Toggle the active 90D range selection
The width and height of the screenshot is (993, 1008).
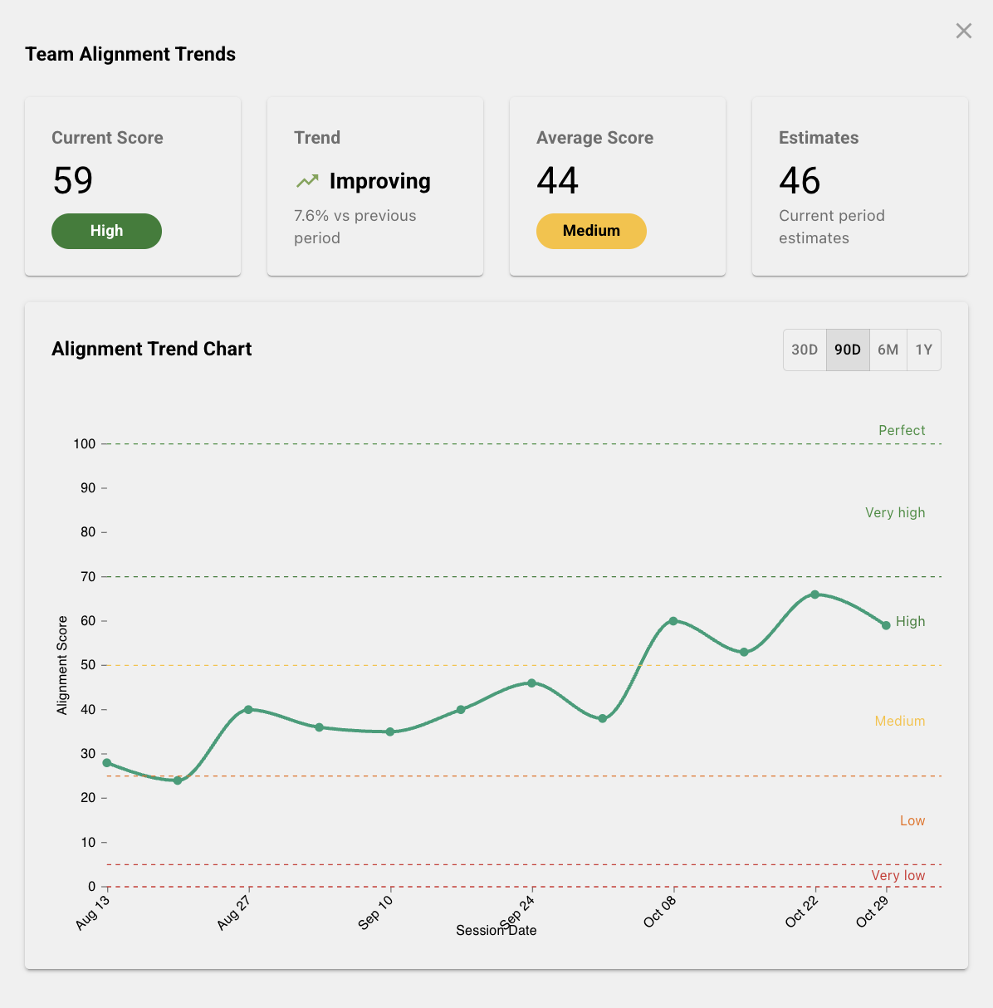(847, 350)
